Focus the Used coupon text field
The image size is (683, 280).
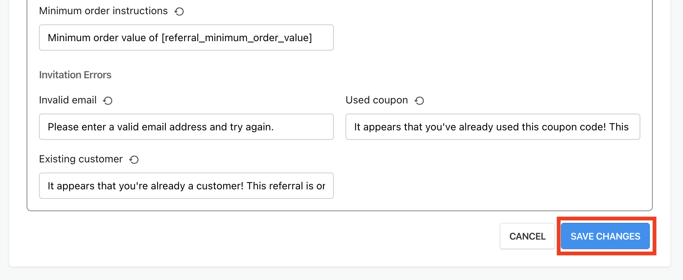tap(492, 127)
